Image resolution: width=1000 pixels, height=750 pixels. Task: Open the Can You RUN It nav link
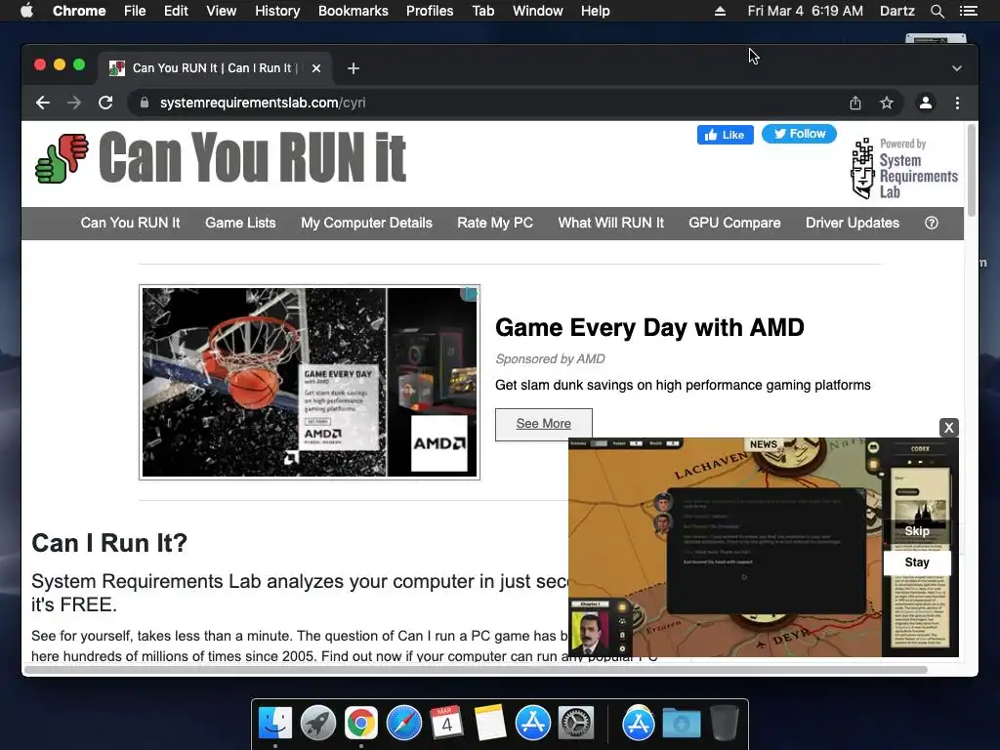(x=130, y=223)
